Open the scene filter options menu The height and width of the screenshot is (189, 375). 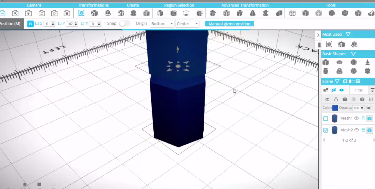pos(372,90)
